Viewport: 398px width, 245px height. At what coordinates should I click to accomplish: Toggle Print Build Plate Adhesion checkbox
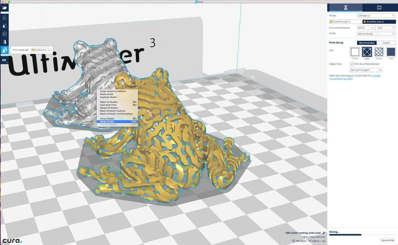tap(352, 64)
